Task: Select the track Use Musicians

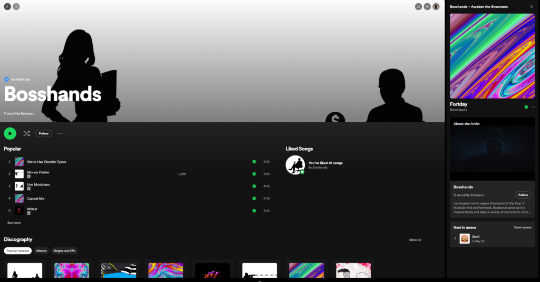Action: [38, 184]
